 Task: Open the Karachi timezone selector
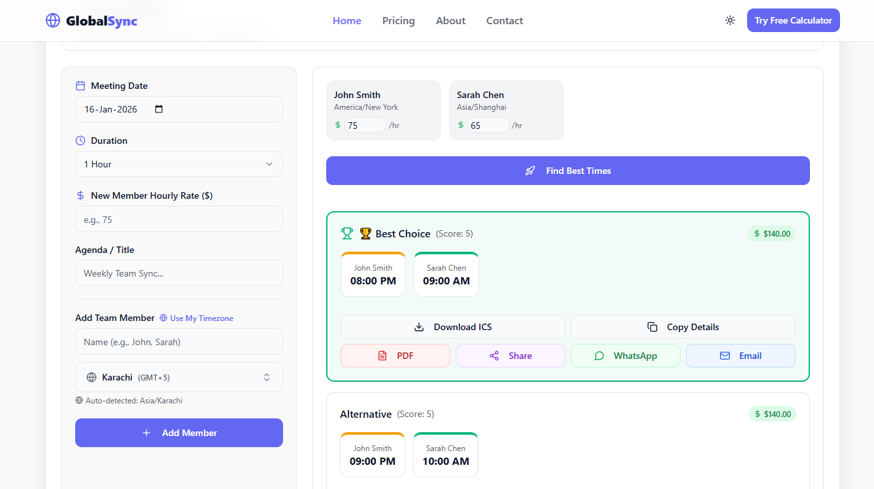[x=178, y=377]
